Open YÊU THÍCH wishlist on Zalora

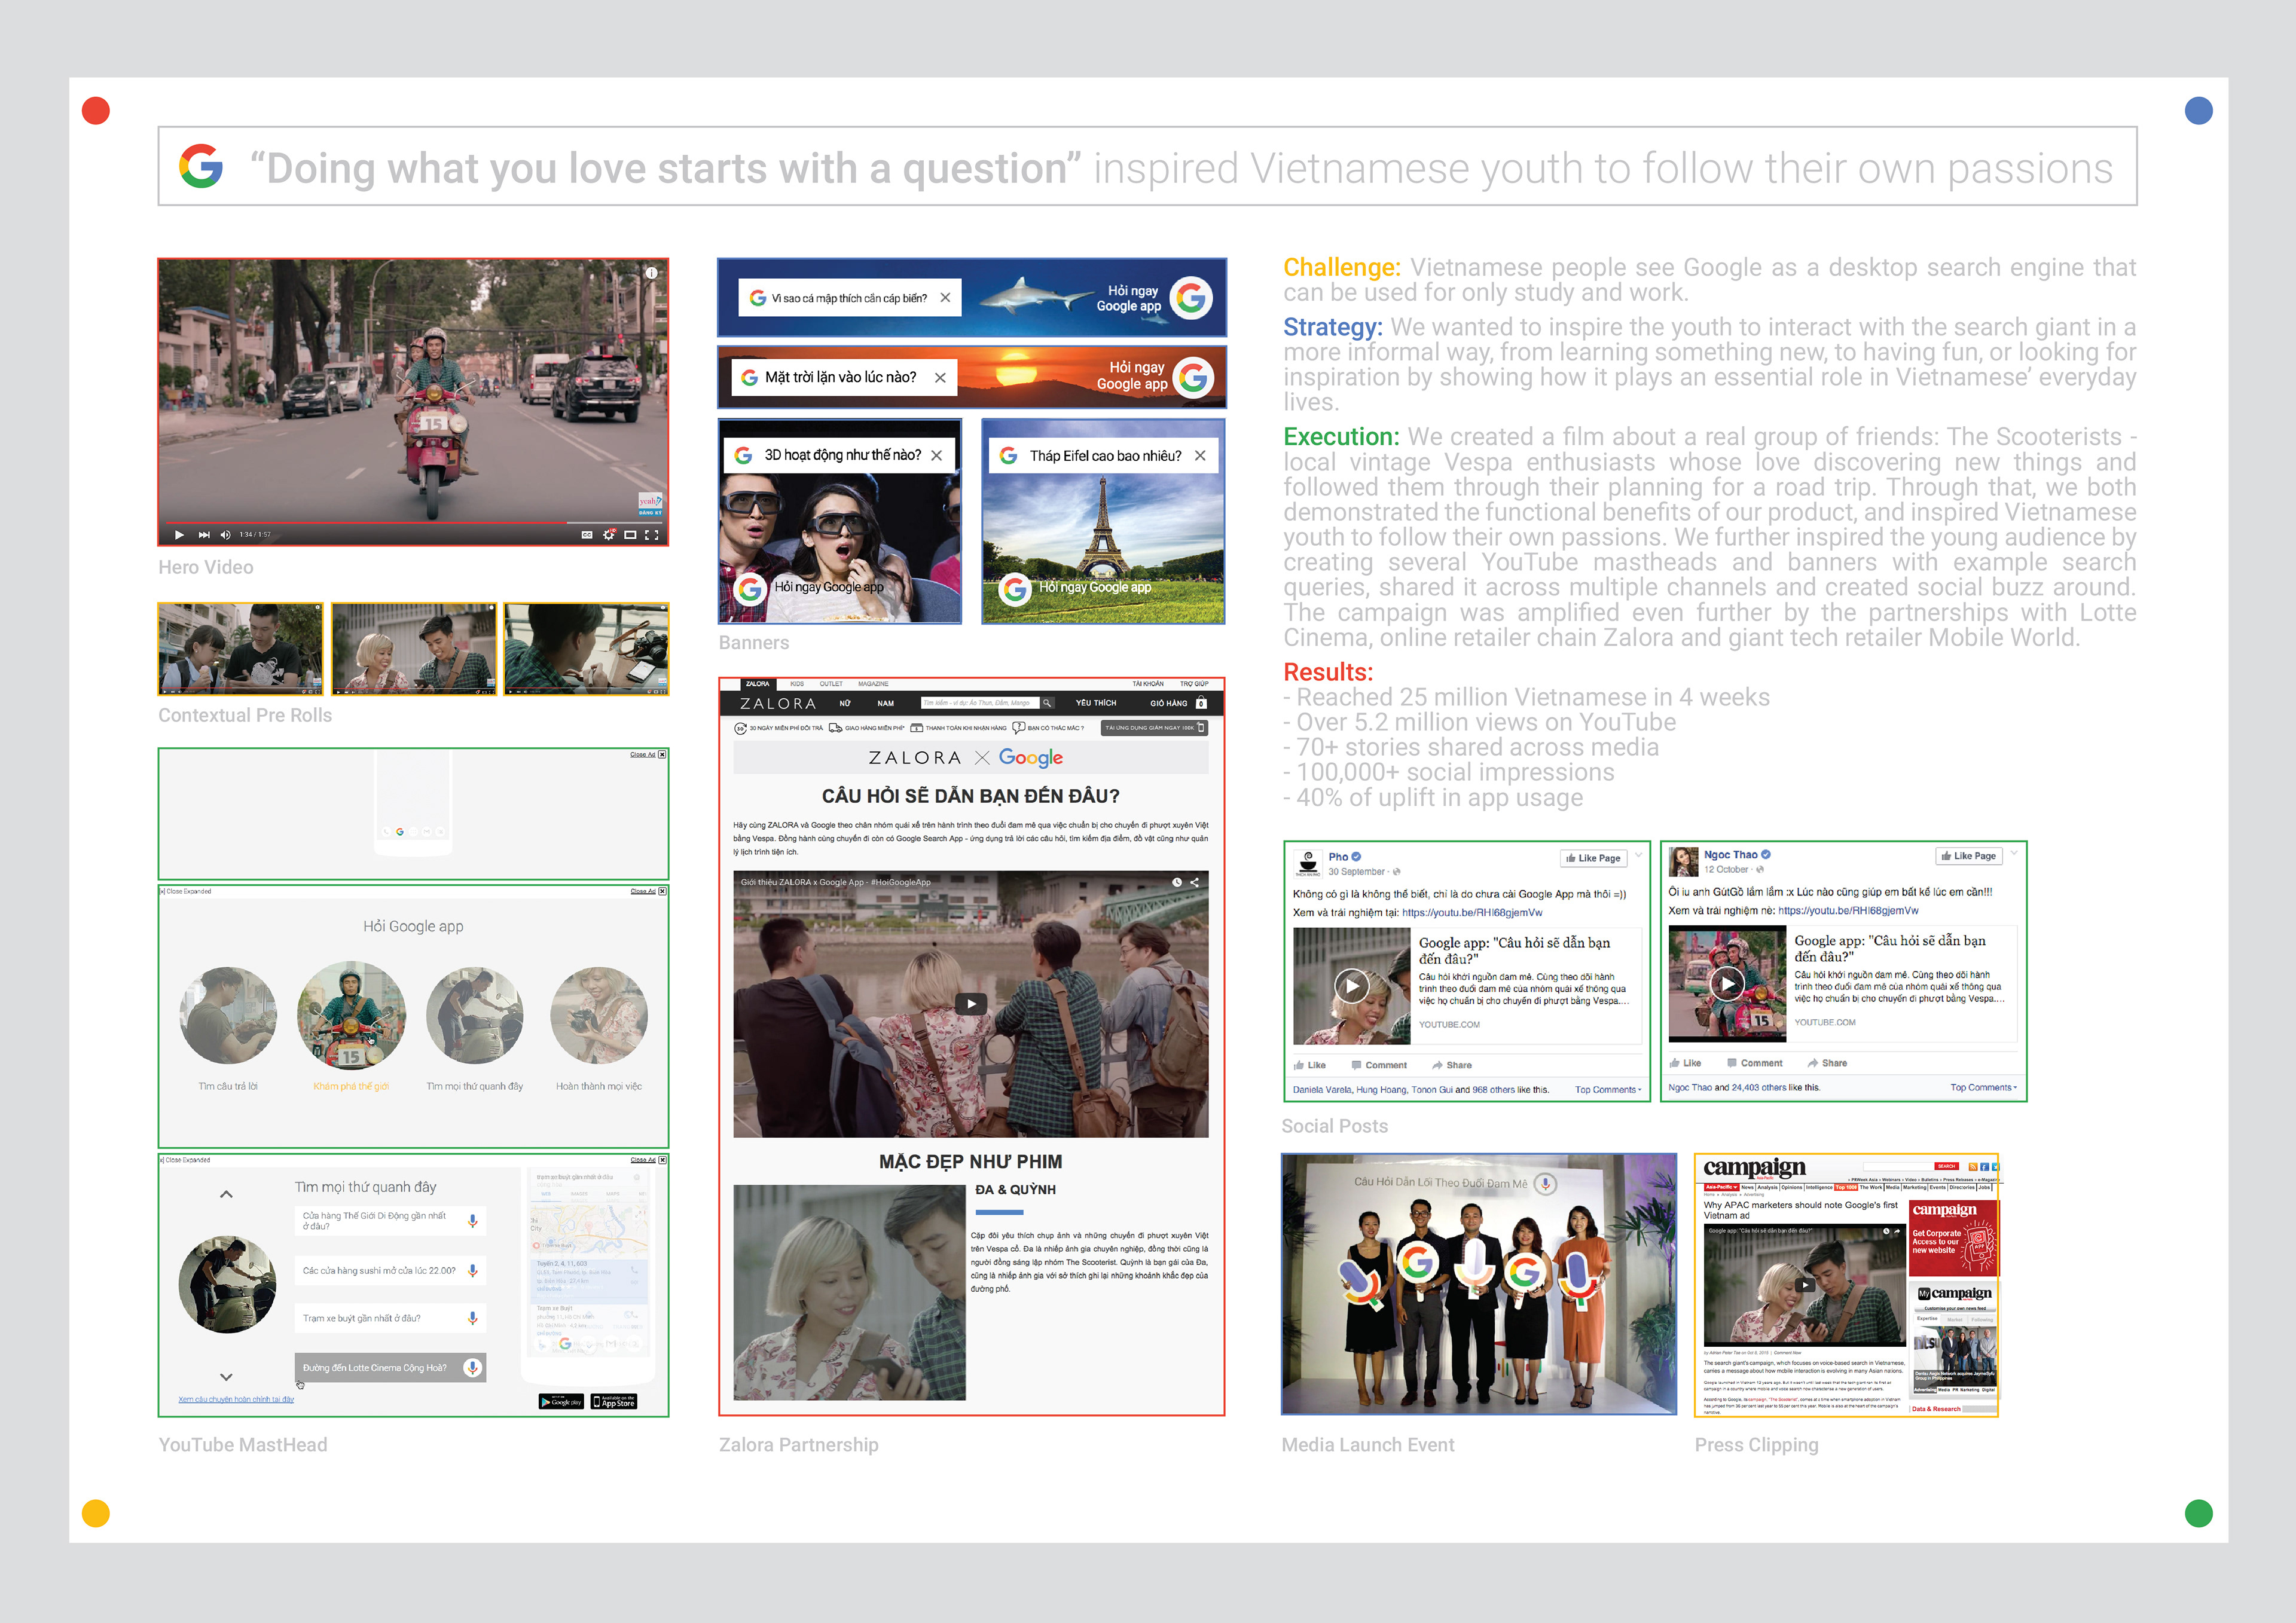1096,703
